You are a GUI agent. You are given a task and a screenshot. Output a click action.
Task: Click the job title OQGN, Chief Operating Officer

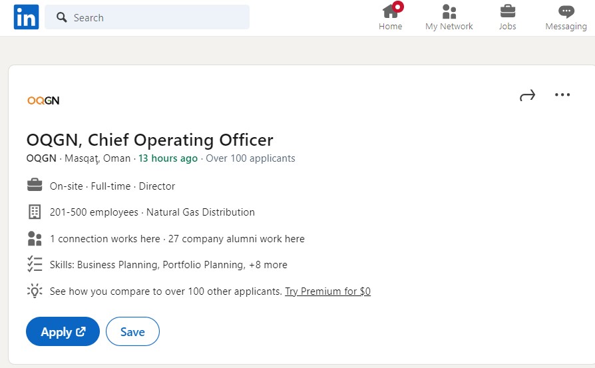tap(150, 140)
